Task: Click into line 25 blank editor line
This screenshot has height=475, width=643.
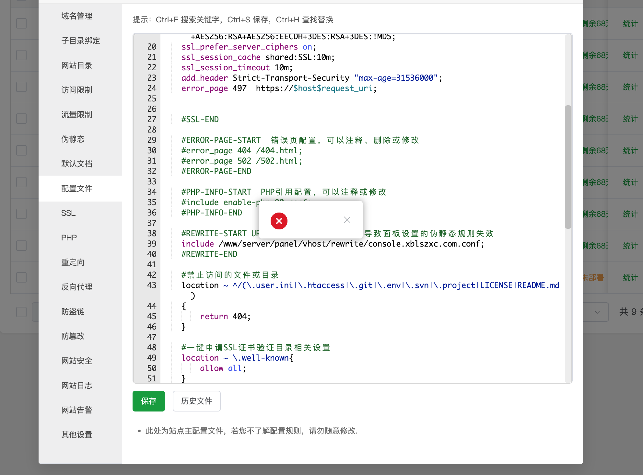Action: (363, 98)
